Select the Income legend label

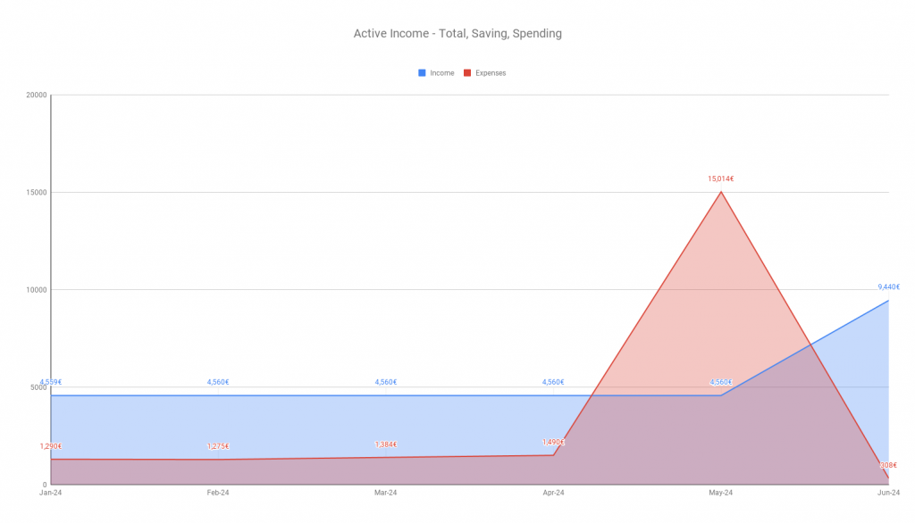point(441,73)
